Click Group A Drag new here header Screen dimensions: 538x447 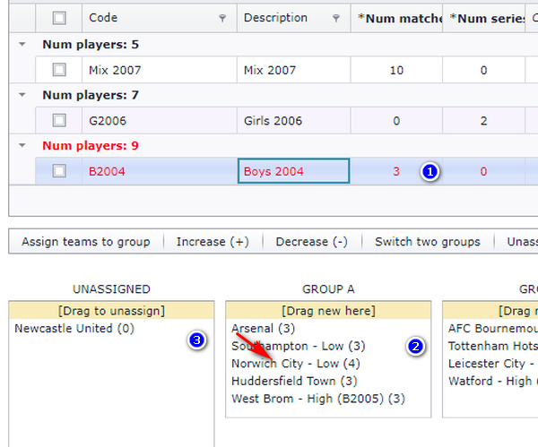[x=328, y=311]
